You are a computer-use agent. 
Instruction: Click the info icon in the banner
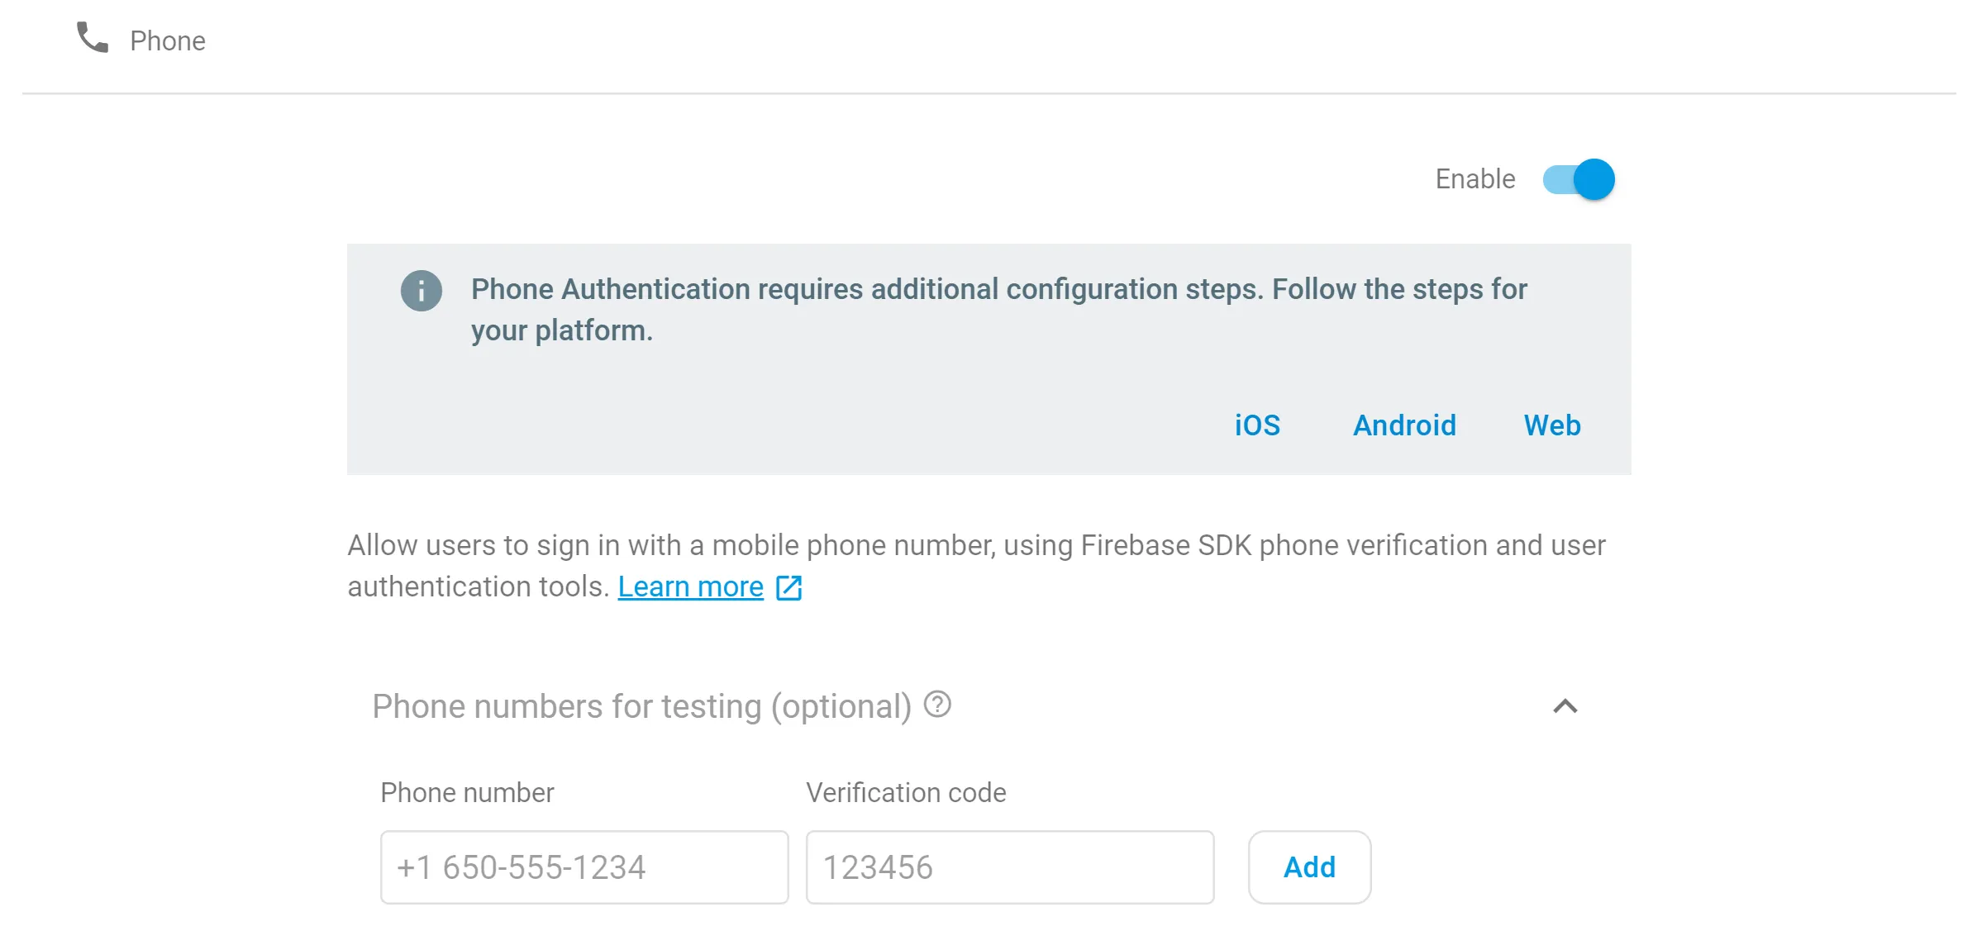[422, 291]
